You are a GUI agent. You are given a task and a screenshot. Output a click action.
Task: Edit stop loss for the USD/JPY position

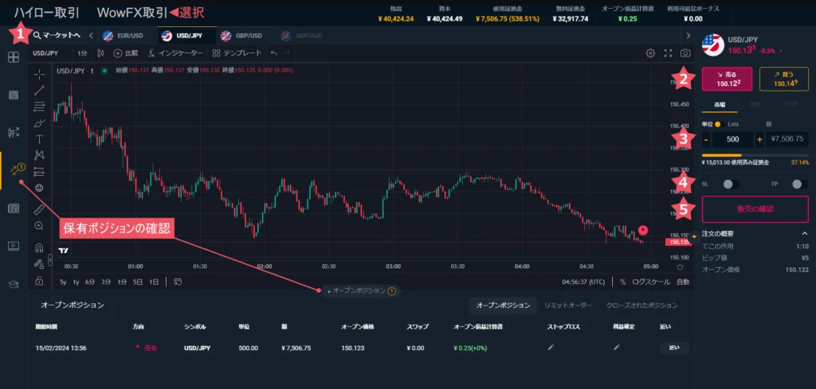pos(551,348)
